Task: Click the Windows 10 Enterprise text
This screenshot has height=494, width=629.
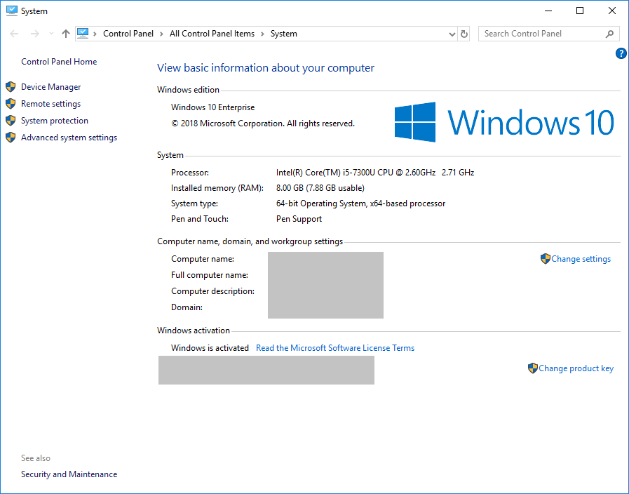Action: tap(212, 107)
